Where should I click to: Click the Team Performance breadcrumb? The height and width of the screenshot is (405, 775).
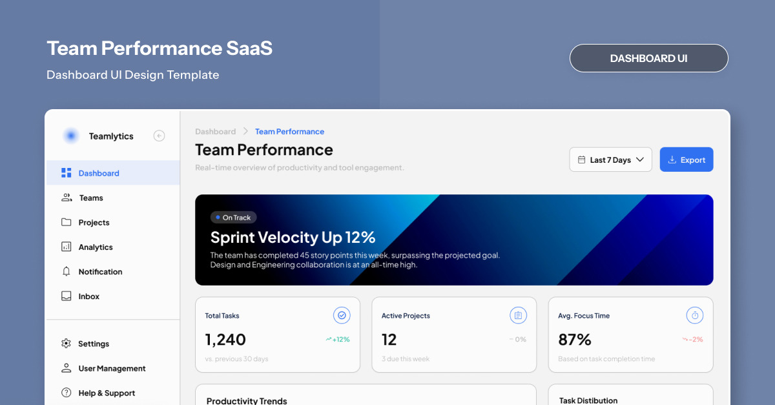pos(289,132)
